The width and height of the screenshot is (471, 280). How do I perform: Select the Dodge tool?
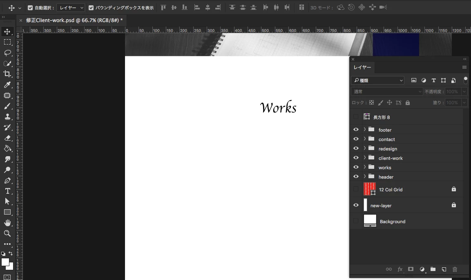[7, 170]
